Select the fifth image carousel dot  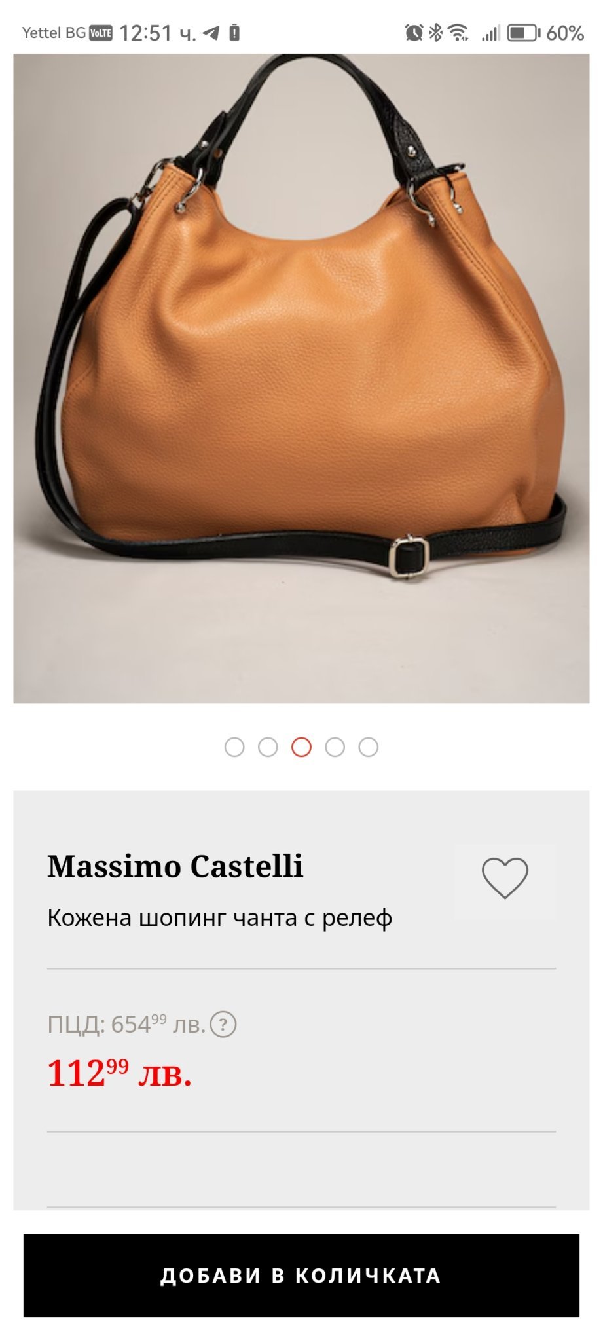(x=369, y=747)
